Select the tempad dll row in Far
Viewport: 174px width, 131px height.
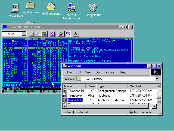click(x=35, y=48)
